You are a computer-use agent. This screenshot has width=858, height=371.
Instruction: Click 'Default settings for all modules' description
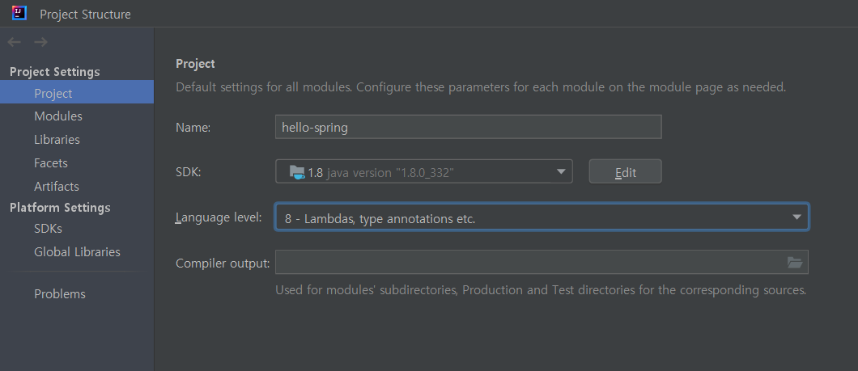pos(481,87)
